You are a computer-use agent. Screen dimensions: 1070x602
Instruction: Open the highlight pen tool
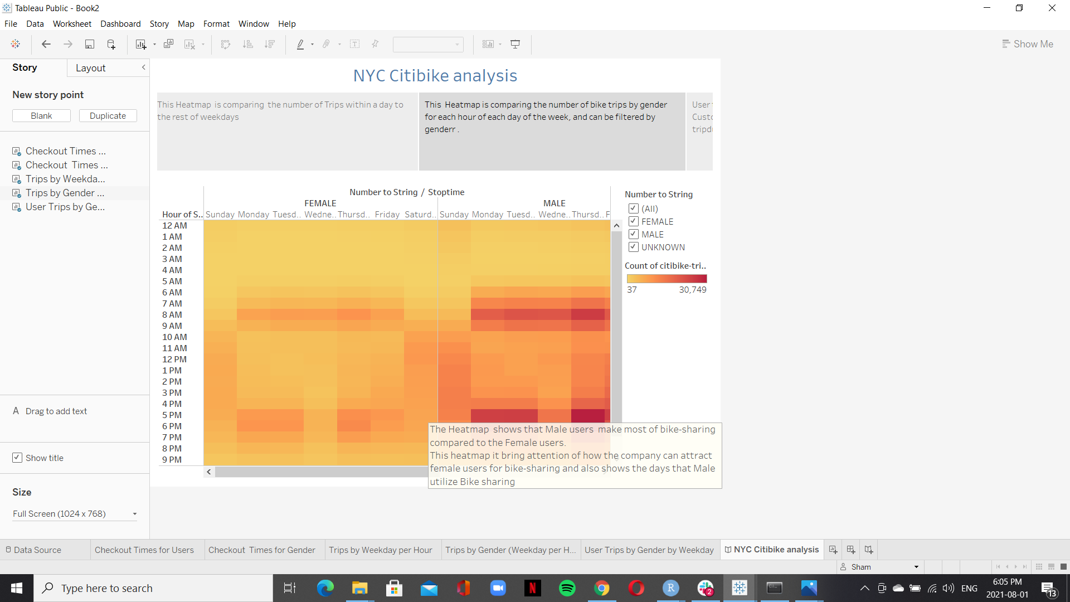(300, 44)
